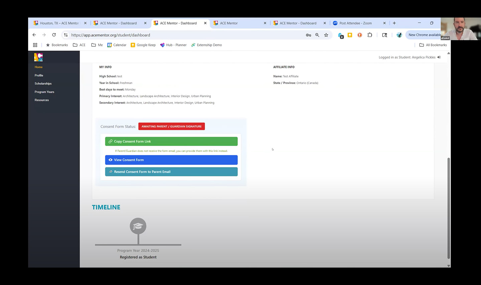Click the ACE logo in the sidebar
The width and height of the screenshot is (481, 285).
coord(38,57)
